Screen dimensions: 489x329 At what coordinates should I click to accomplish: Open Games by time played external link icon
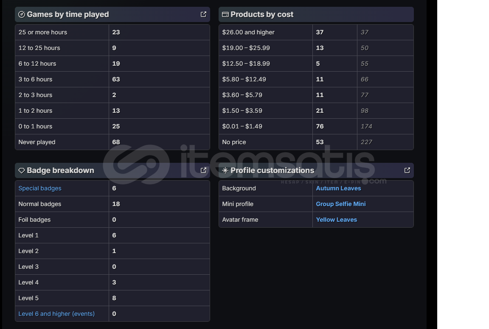click(203, 14)
